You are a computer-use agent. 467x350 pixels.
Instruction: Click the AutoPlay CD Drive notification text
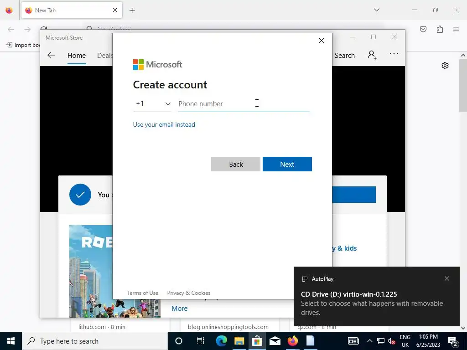point(372,303)
